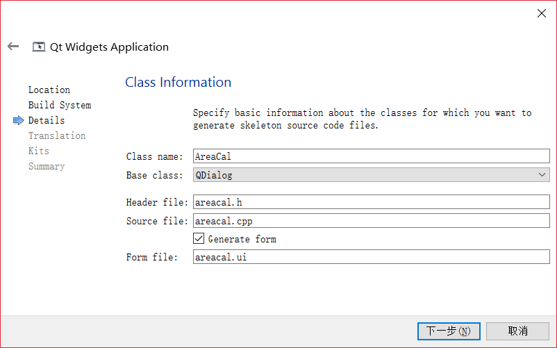Screen dimensions: 557x348
Task: Toggle the Generate form checkbox
Action: click(x=199, y=238)
